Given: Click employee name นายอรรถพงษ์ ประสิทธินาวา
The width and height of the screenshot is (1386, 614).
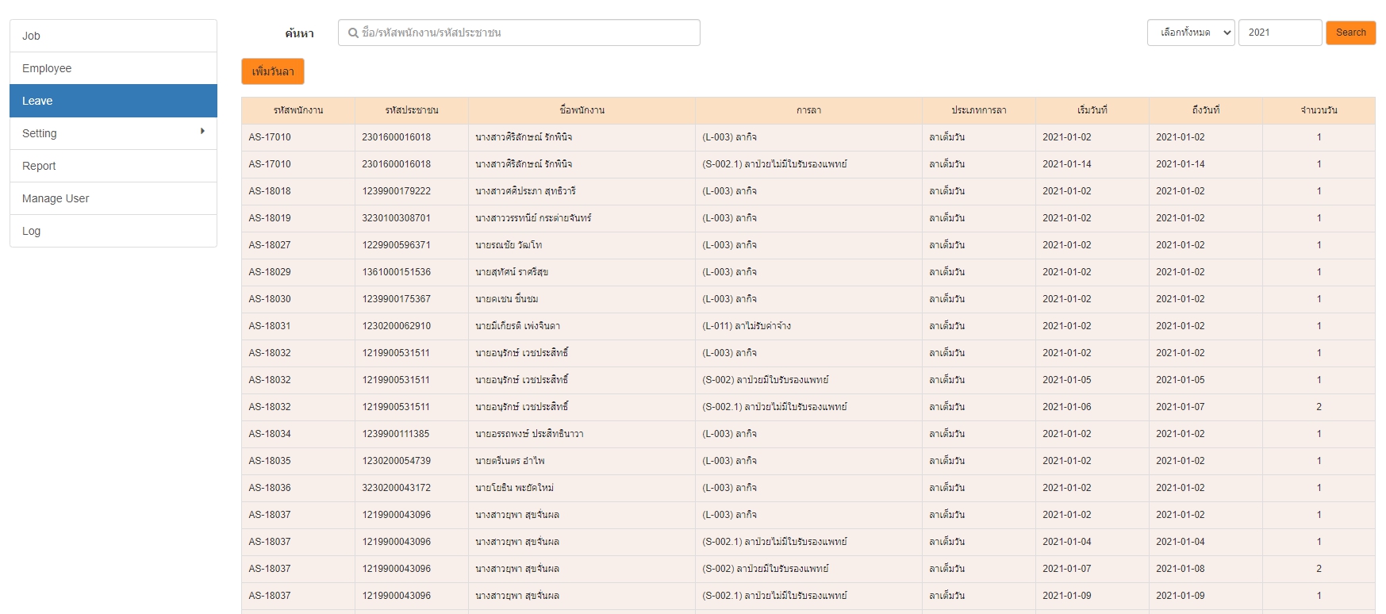Looking at the screenshot, I should click(529, 434).
